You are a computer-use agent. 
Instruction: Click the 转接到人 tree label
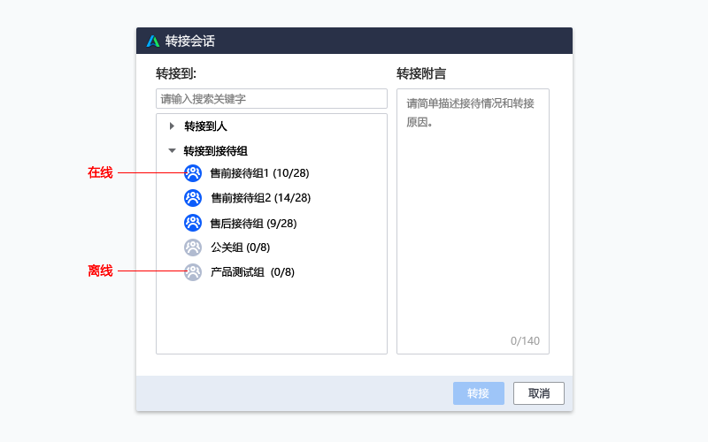[x=205, y=126]
